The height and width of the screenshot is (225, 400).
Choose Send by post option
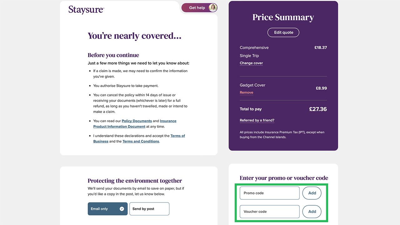pos(149,209)
